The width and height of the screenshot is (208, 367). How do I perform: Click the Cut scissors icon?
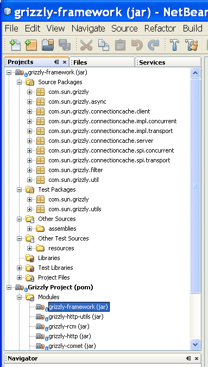click(86, 45)
